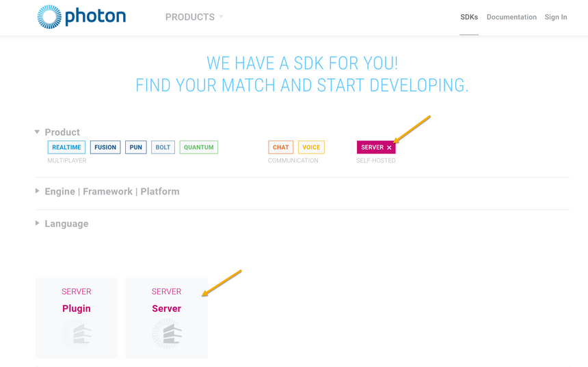
Task: Open the PRODUCTS dropdown menu
Action: [194, 17]
